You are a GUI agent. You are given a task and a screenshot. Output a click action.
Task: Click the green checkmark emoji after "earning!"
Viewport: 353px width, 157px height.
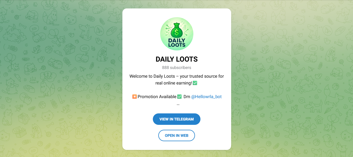195,83
